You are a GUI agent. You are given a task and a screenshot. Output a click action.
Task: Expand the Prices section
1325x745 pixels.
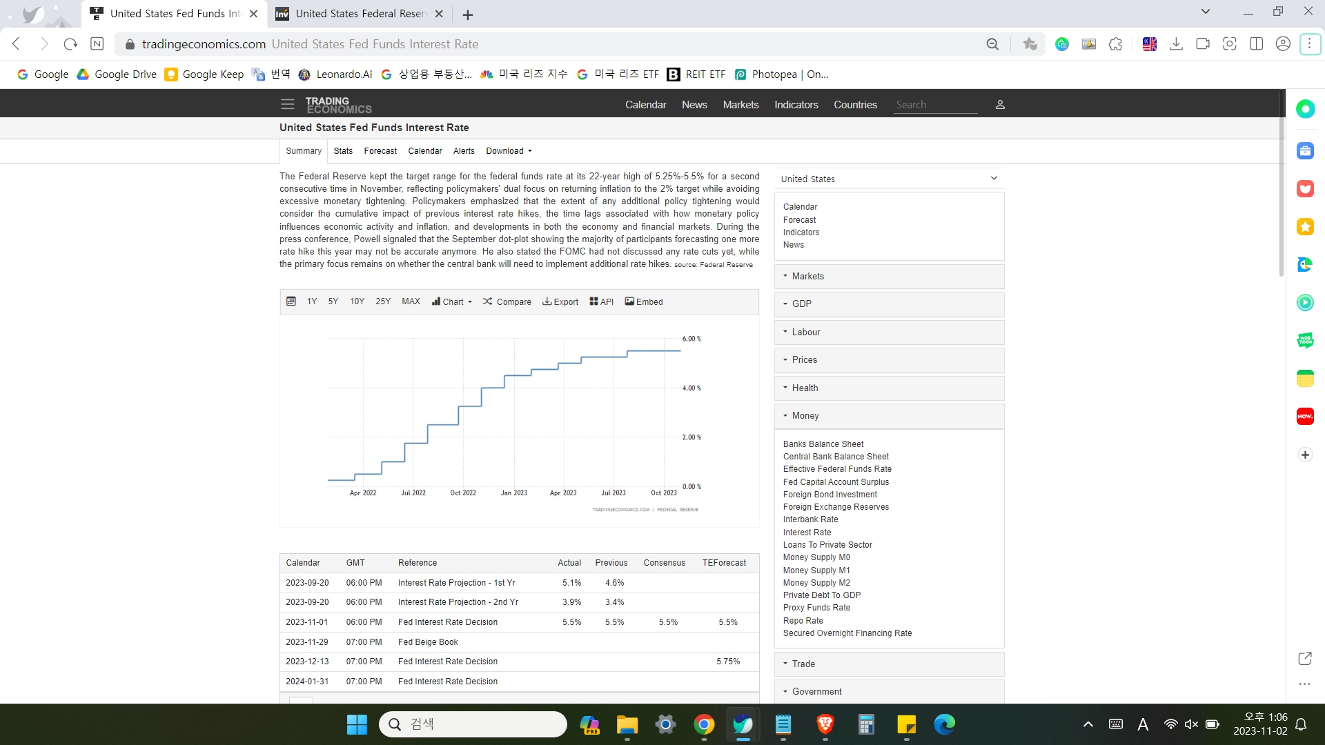pyautogui.click(x=889, y=359)
